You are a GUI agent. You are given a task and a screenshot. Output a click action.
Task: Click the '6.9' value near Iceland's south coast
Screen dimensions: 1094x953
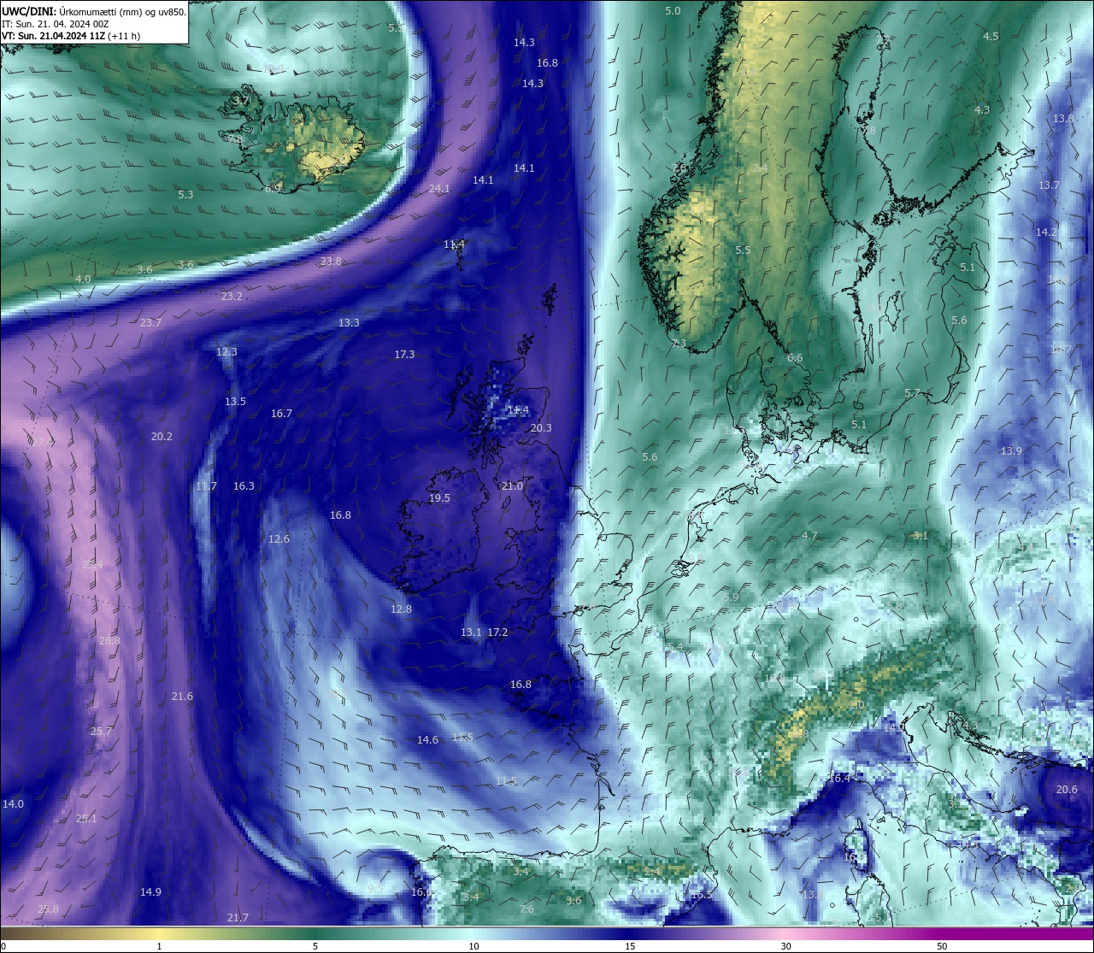[x=273, y=189]
